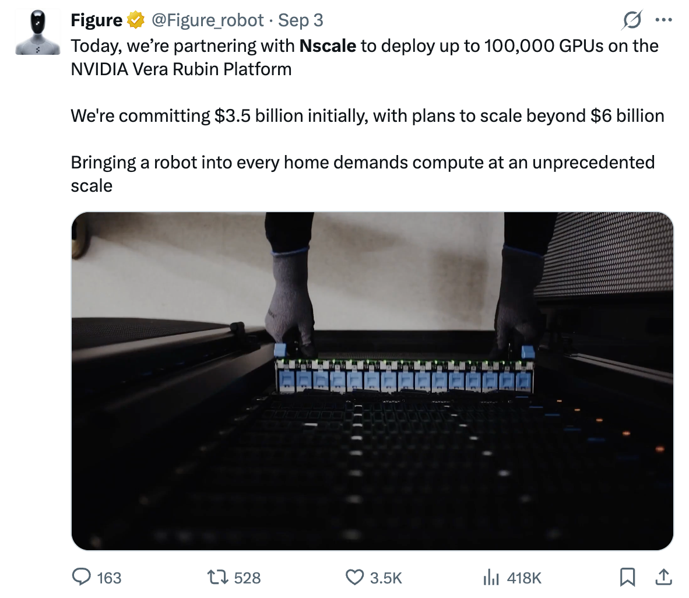The image size is (689, 598).
Task: Click the share upload icon
Action: (x=663, y=578)
